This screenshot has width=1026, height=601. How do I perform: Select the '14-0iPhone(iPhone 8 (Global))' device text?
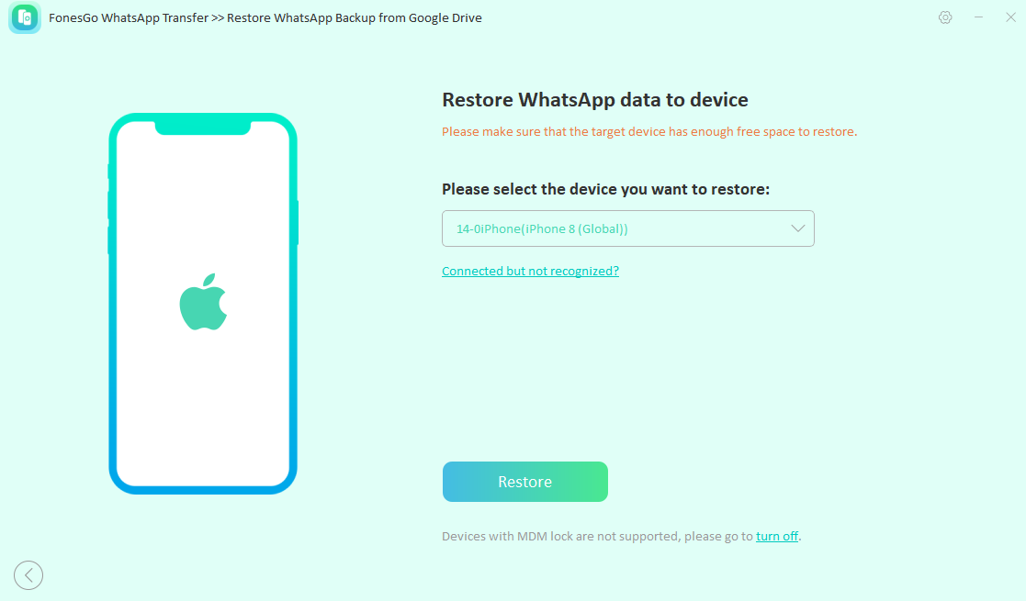click(x=542, y=228)
